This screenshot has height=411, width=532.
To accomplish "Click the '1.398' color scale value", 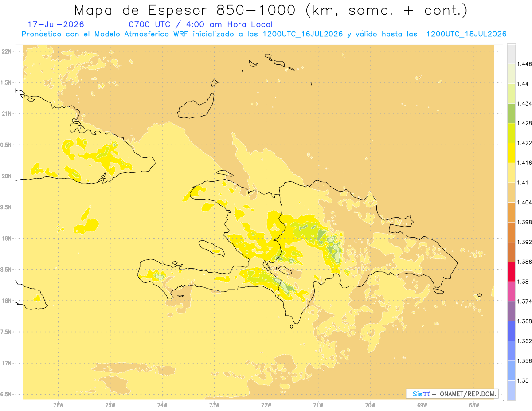I will click(524, 222).
